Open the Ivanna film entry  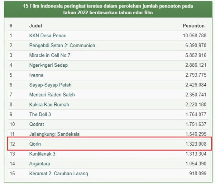point(36,75)
